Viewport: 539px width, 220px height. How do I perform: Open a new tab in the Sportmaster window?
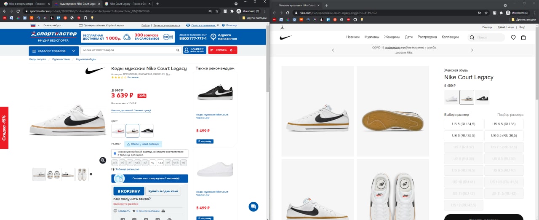[x=157, y=3]
